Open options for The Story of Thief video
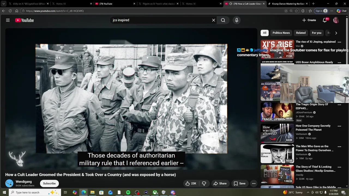 [339, 167]
